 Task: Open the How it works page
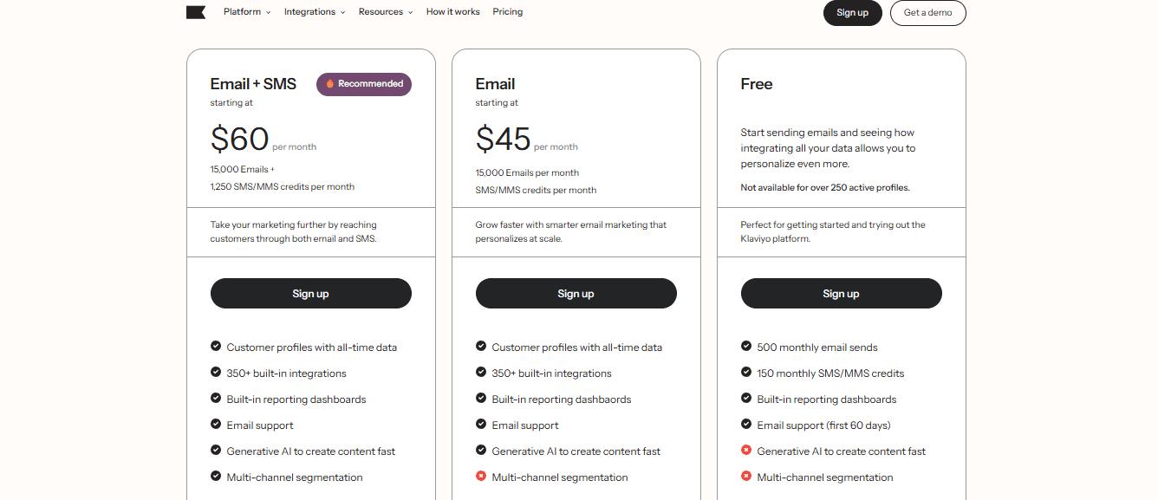pos(453,12)
